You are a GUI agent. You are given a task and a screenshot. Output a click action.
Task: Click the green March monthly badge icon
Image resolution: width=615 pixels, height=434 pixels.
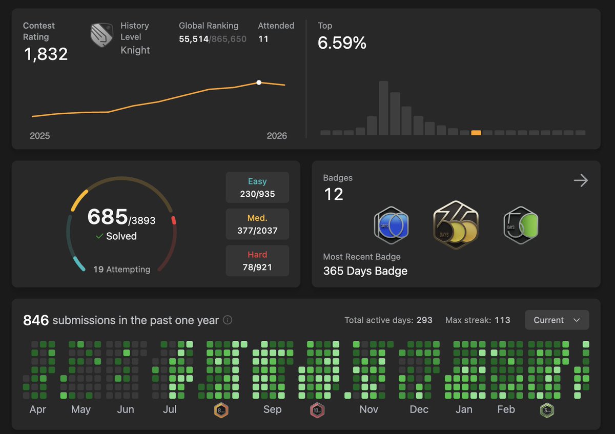tap(547, 410)
